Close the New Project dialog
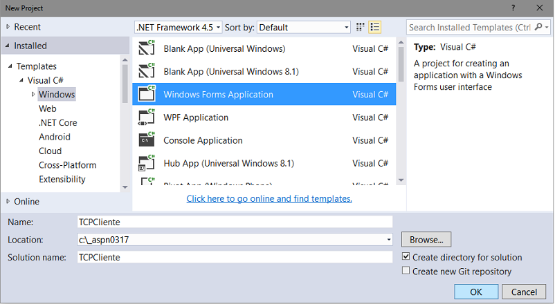Image resolution: width=555 pixels, height=304 pixels. (539, 8)
